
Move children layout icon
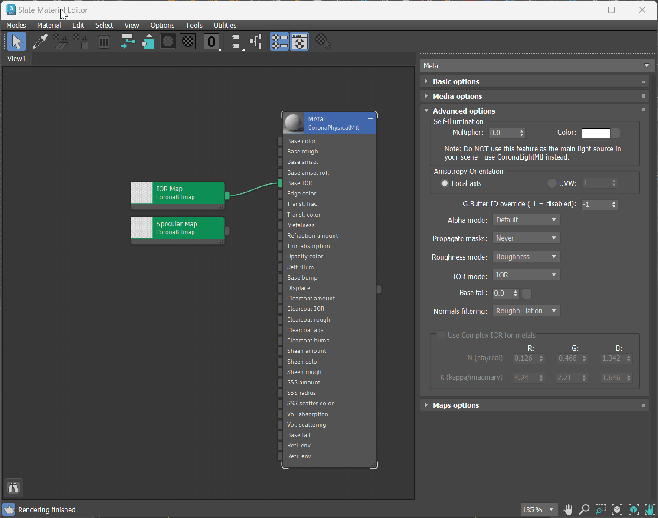[x=128, y=42]
